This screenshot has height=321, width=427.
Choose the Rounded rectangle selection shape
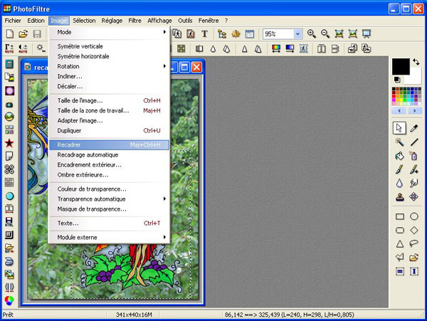tap(399, 230)
